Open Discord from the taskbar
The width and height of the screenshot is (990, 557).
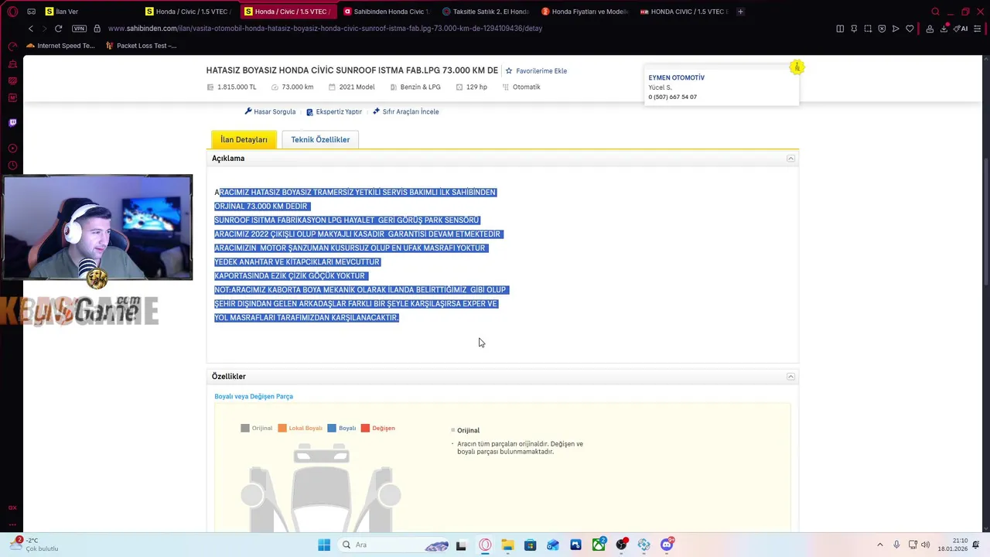pyautogui.click(x=667, y=545)
